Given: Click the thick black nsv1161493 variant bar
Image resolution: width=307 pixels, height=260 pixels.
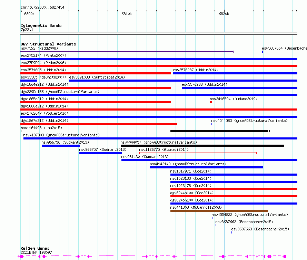Looking at the screenshot, I should [219, 131].
